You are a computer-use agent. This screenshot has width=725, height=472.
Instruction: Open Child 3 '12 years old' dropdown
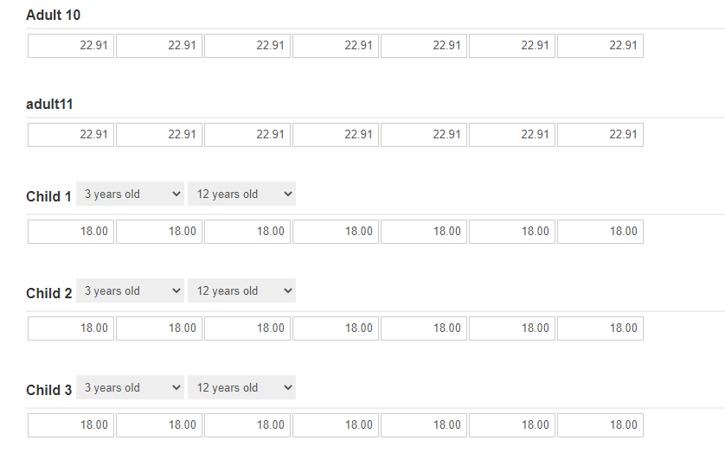click(241, 388)
